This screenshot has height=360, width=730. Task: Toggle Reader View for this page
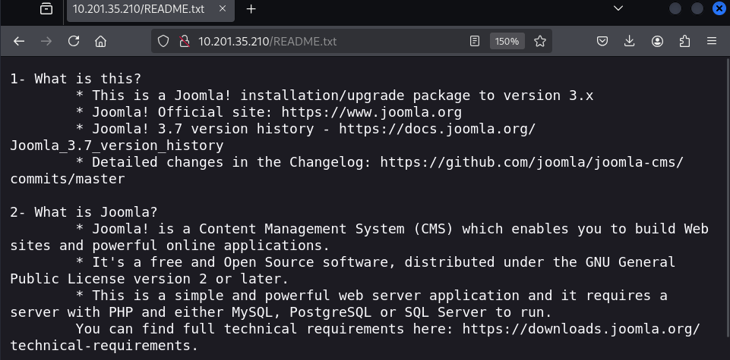[475, 42]
